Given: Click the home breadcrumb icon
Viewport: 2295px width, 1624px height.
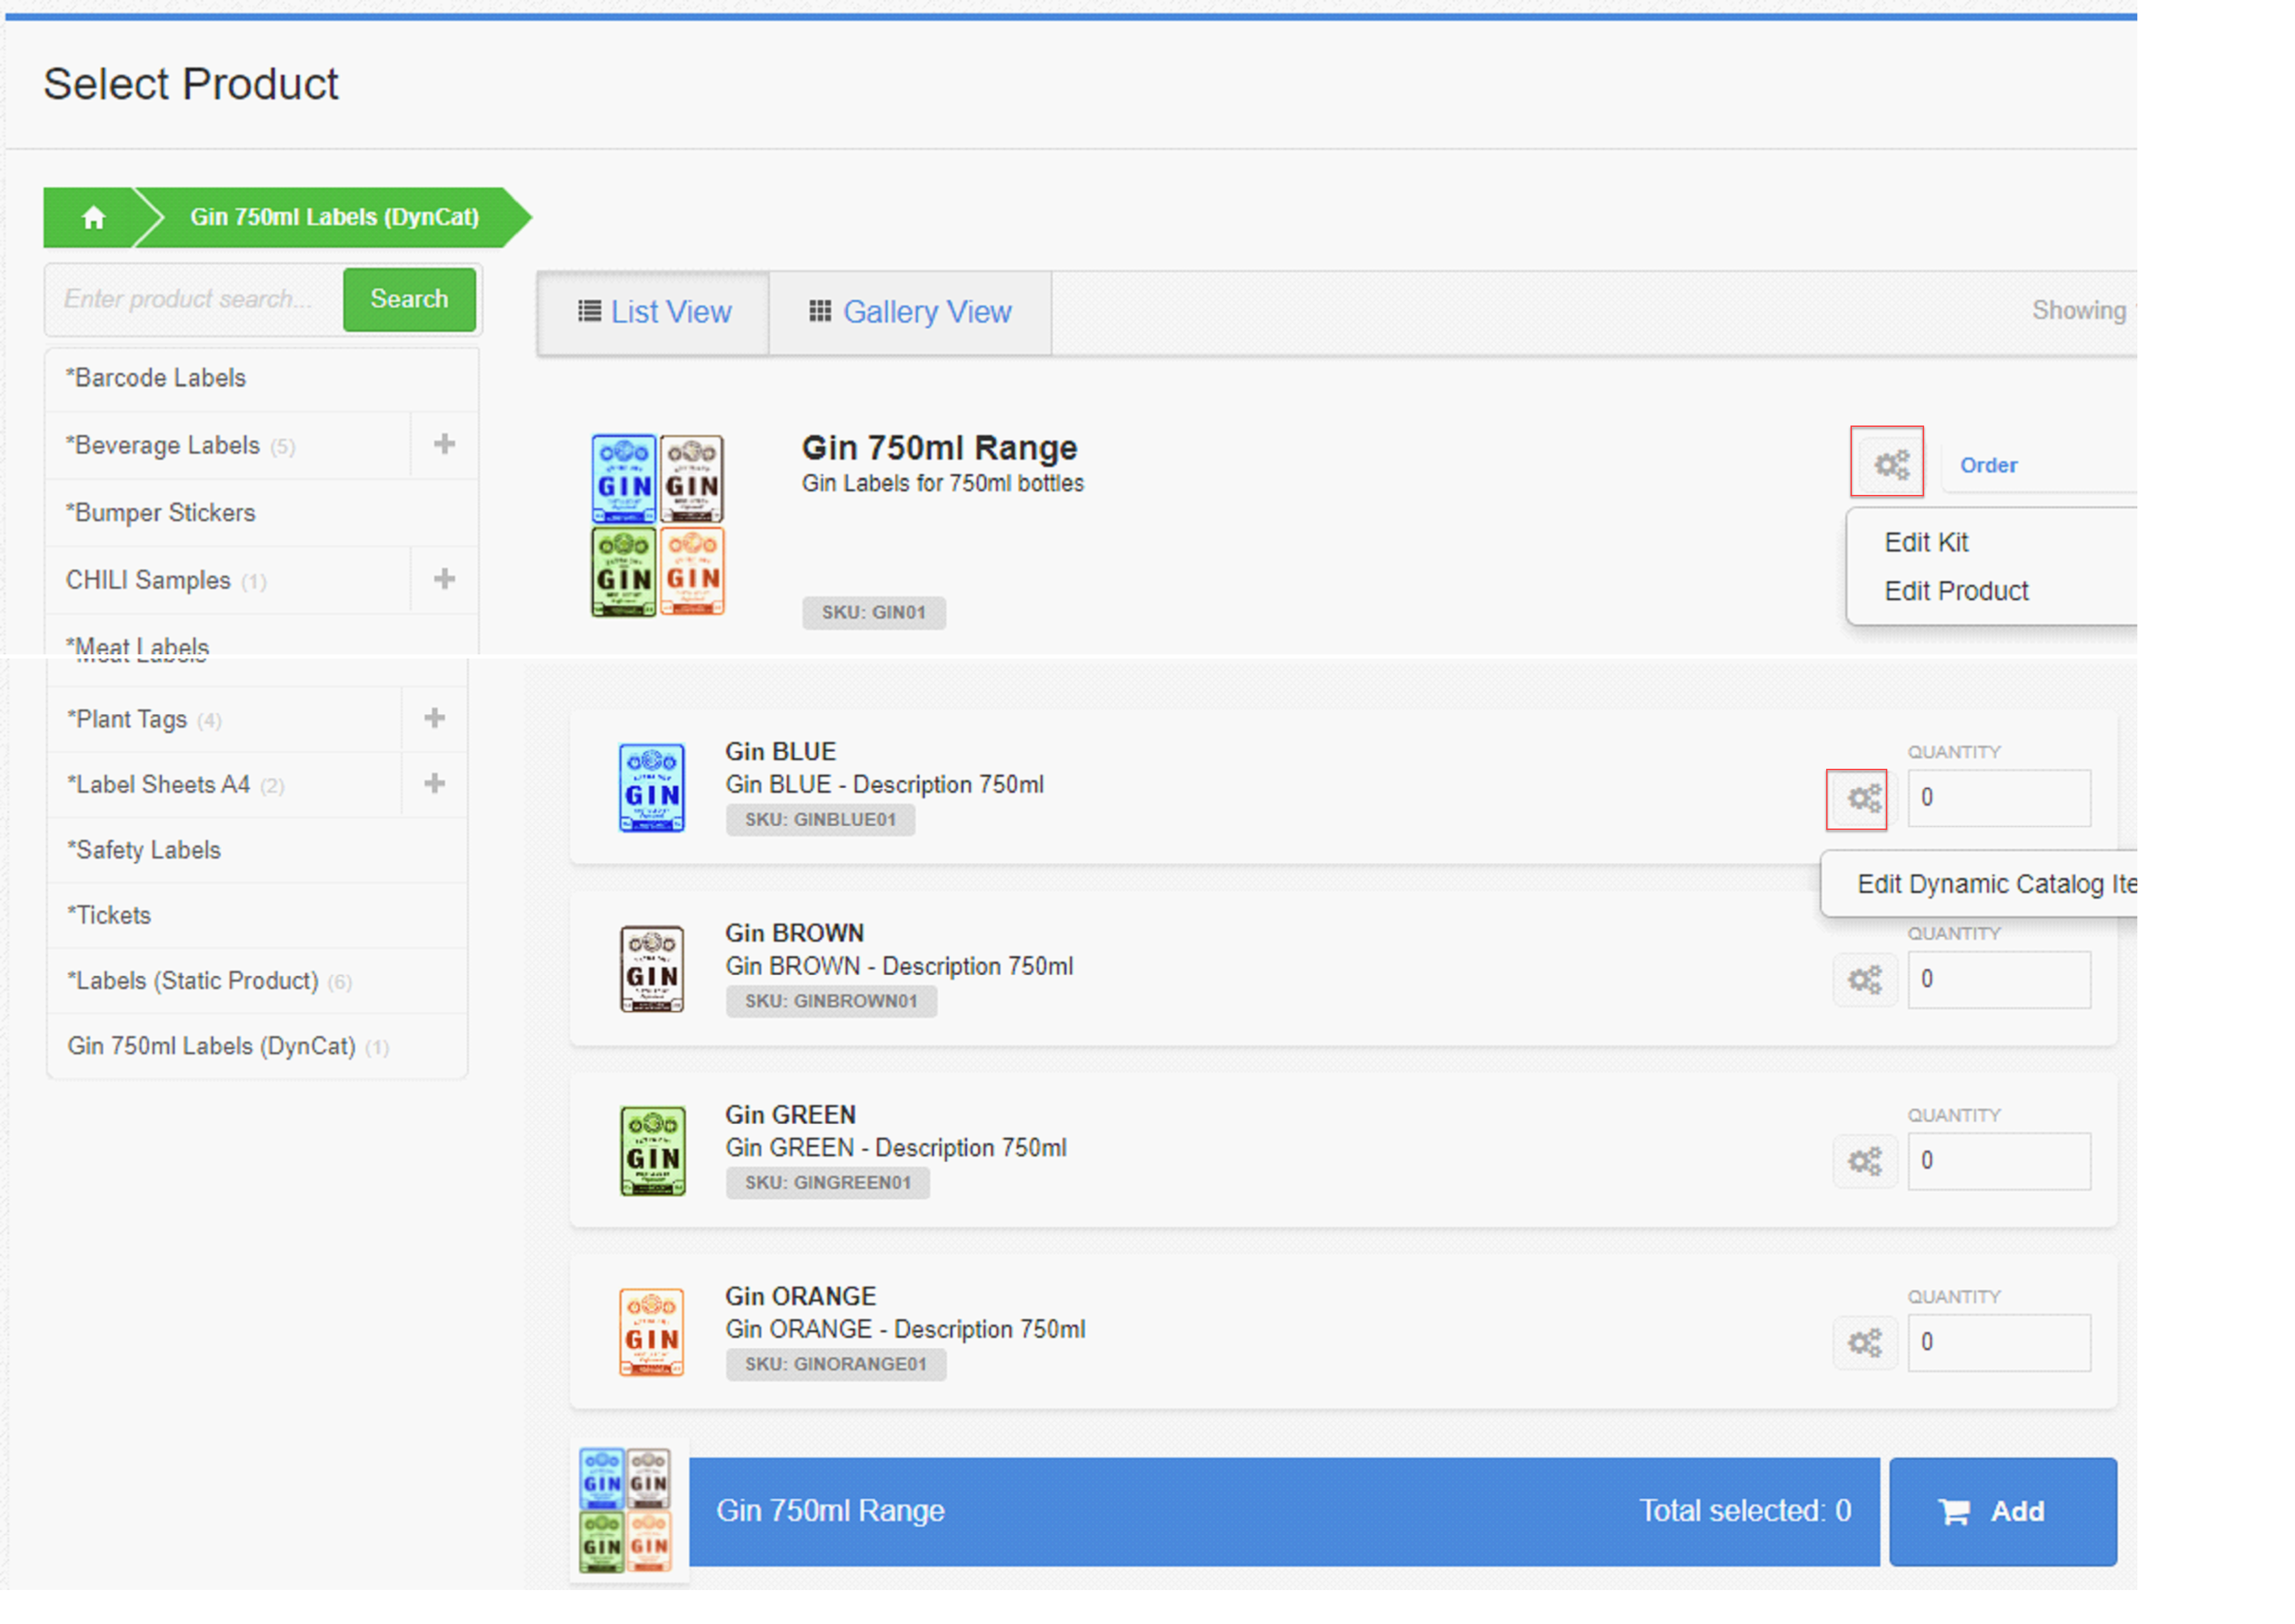Looking at the screenshot, I should [93, 217].
